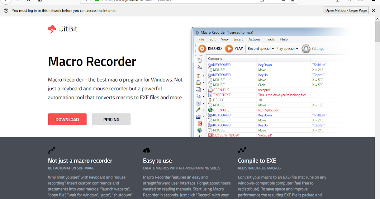The width and height of the screenshot is (380, 199).
Task: Open dropdown arrow beside the hourglass sidebar icon
Action: point(203,76)
